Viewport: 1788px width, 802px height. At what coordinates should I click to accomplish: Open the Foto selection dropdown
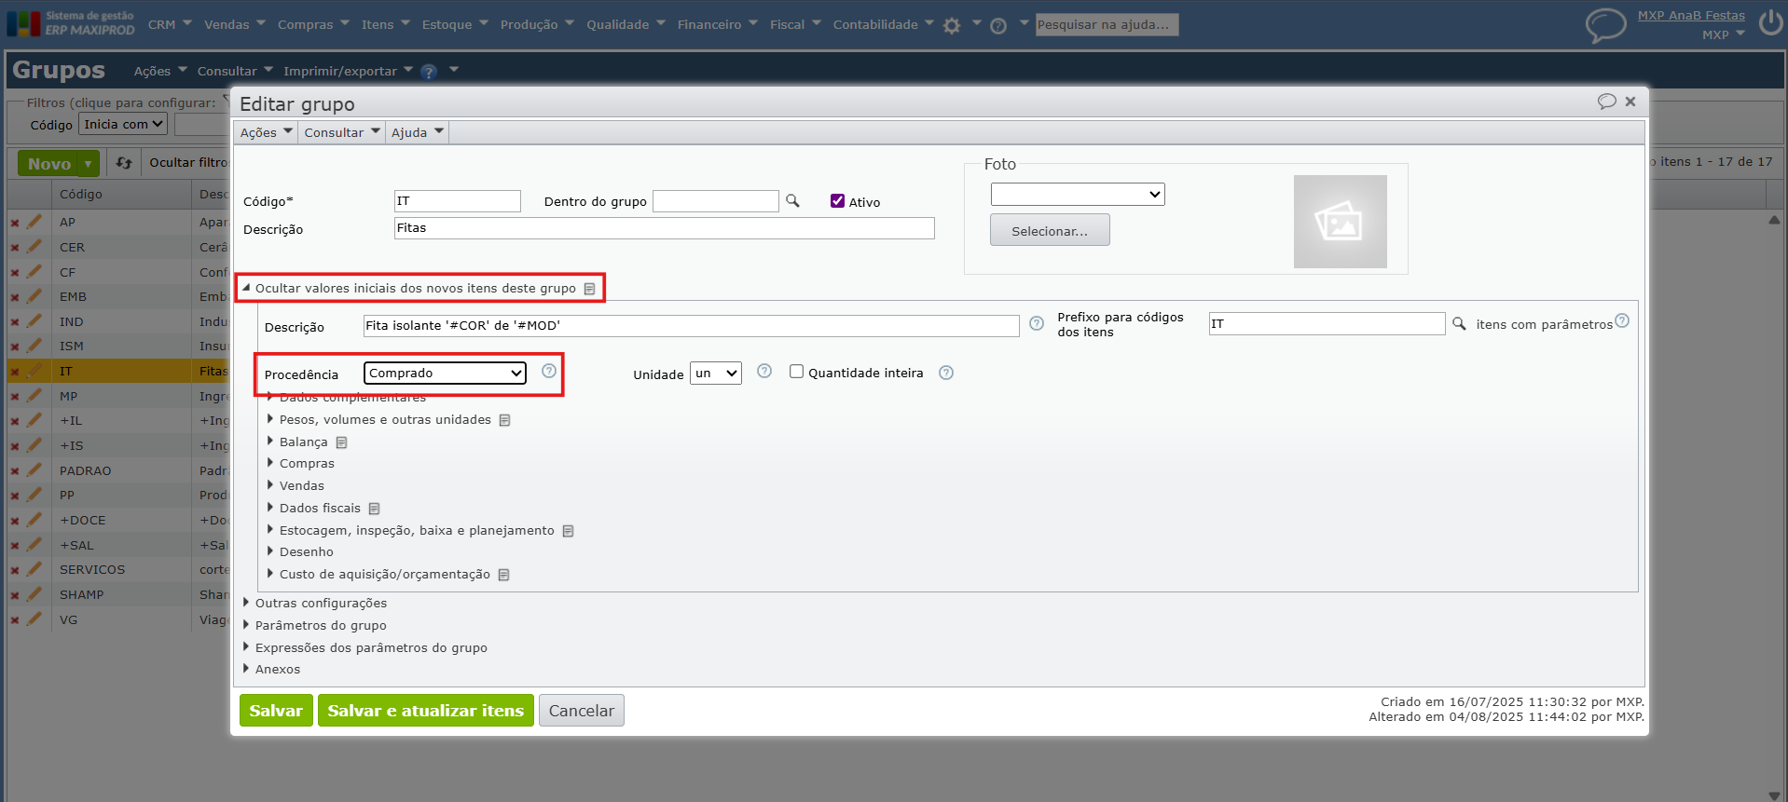point(1078,194)
